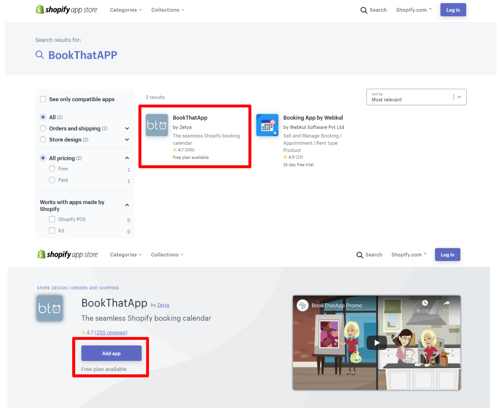Open the BookThatApp result title
This screenshot has width=497, height=414.
[x=190, y=118]
